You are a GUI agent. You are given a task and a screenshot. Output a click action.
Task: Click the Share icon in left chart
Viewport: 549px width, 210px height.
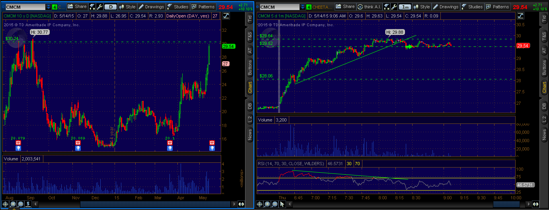point(77,7)
